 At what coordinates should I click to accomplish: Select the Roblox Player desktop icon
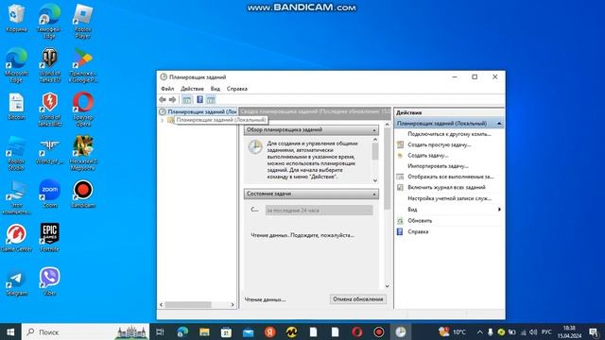pyautogui.click(x=82, y=21)
